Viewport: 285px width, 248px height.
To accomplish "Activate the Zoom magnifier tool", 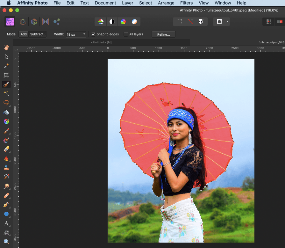I will click(x=6, y=242).
